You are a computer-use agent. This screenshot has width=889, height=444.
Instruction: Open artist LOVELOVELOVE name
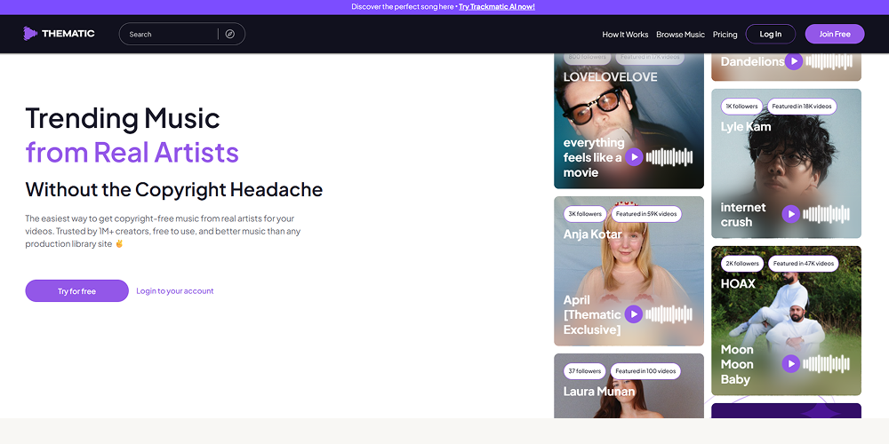click(x=610, y=77)
